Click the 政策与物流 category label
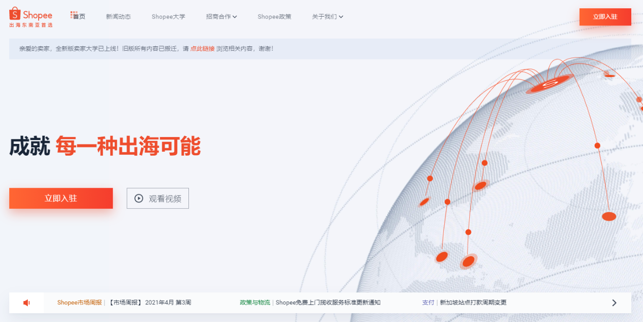 point(255,302)
